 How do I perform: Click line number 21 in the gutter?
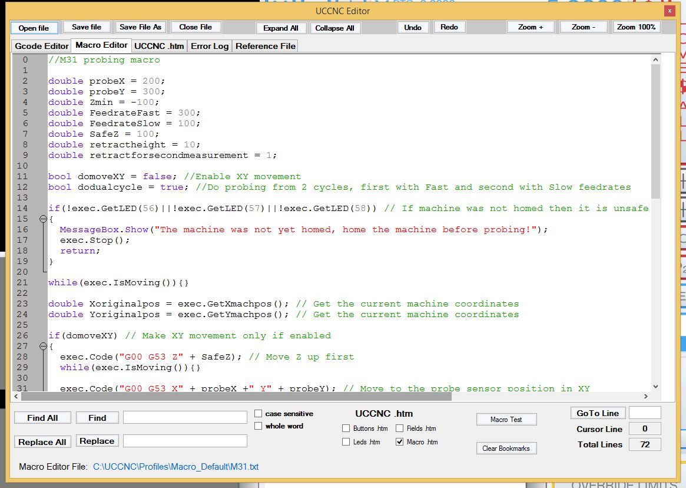coord(22,282)
